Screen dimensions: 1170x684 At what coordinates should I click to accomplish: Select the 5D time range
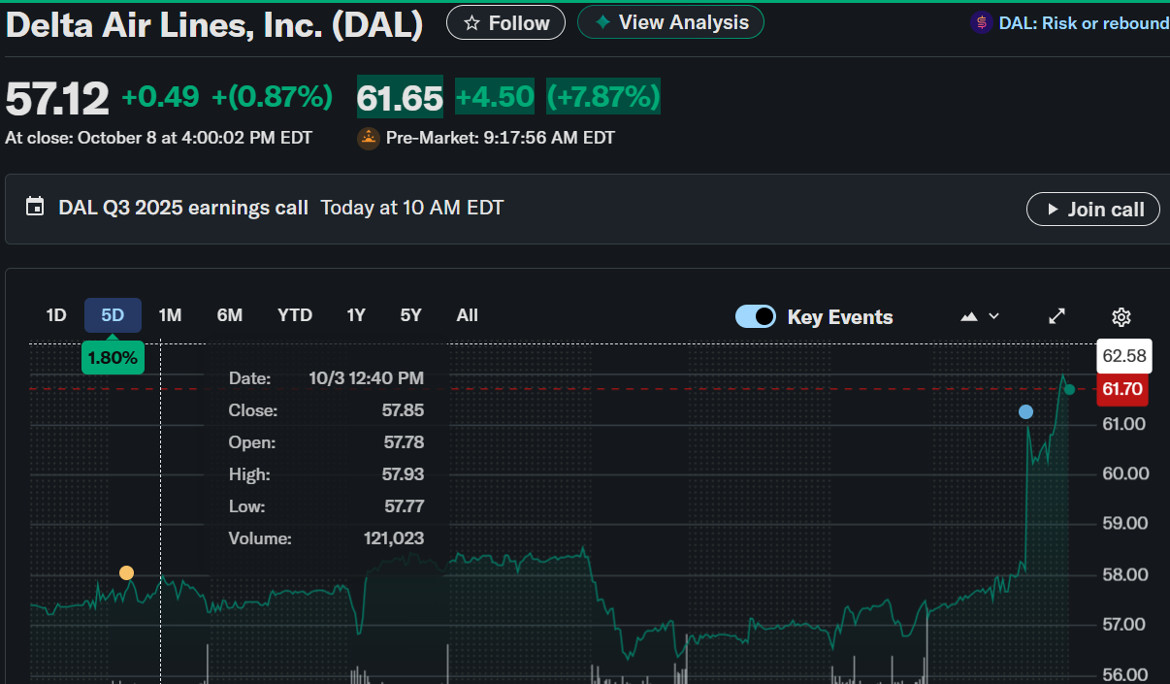pyautogui.click(x=113, y=315)
